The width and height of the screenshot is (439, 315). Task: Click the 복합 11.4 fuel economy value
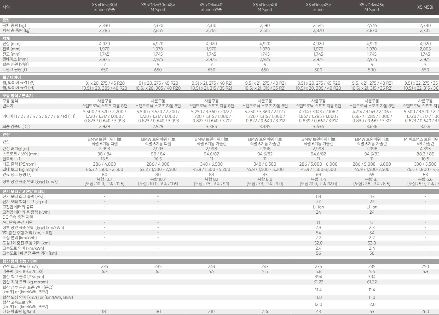[318, 179]
